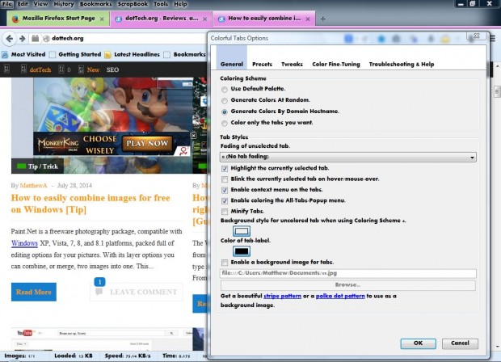Confirm options with OK button
The height and width of the screenshot is (362, 501).
(x=419, y=343)
